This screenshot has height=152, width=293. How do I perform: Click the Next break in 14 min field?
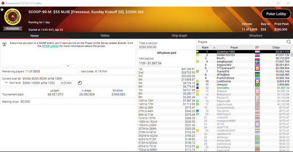(x=108, y=71)
